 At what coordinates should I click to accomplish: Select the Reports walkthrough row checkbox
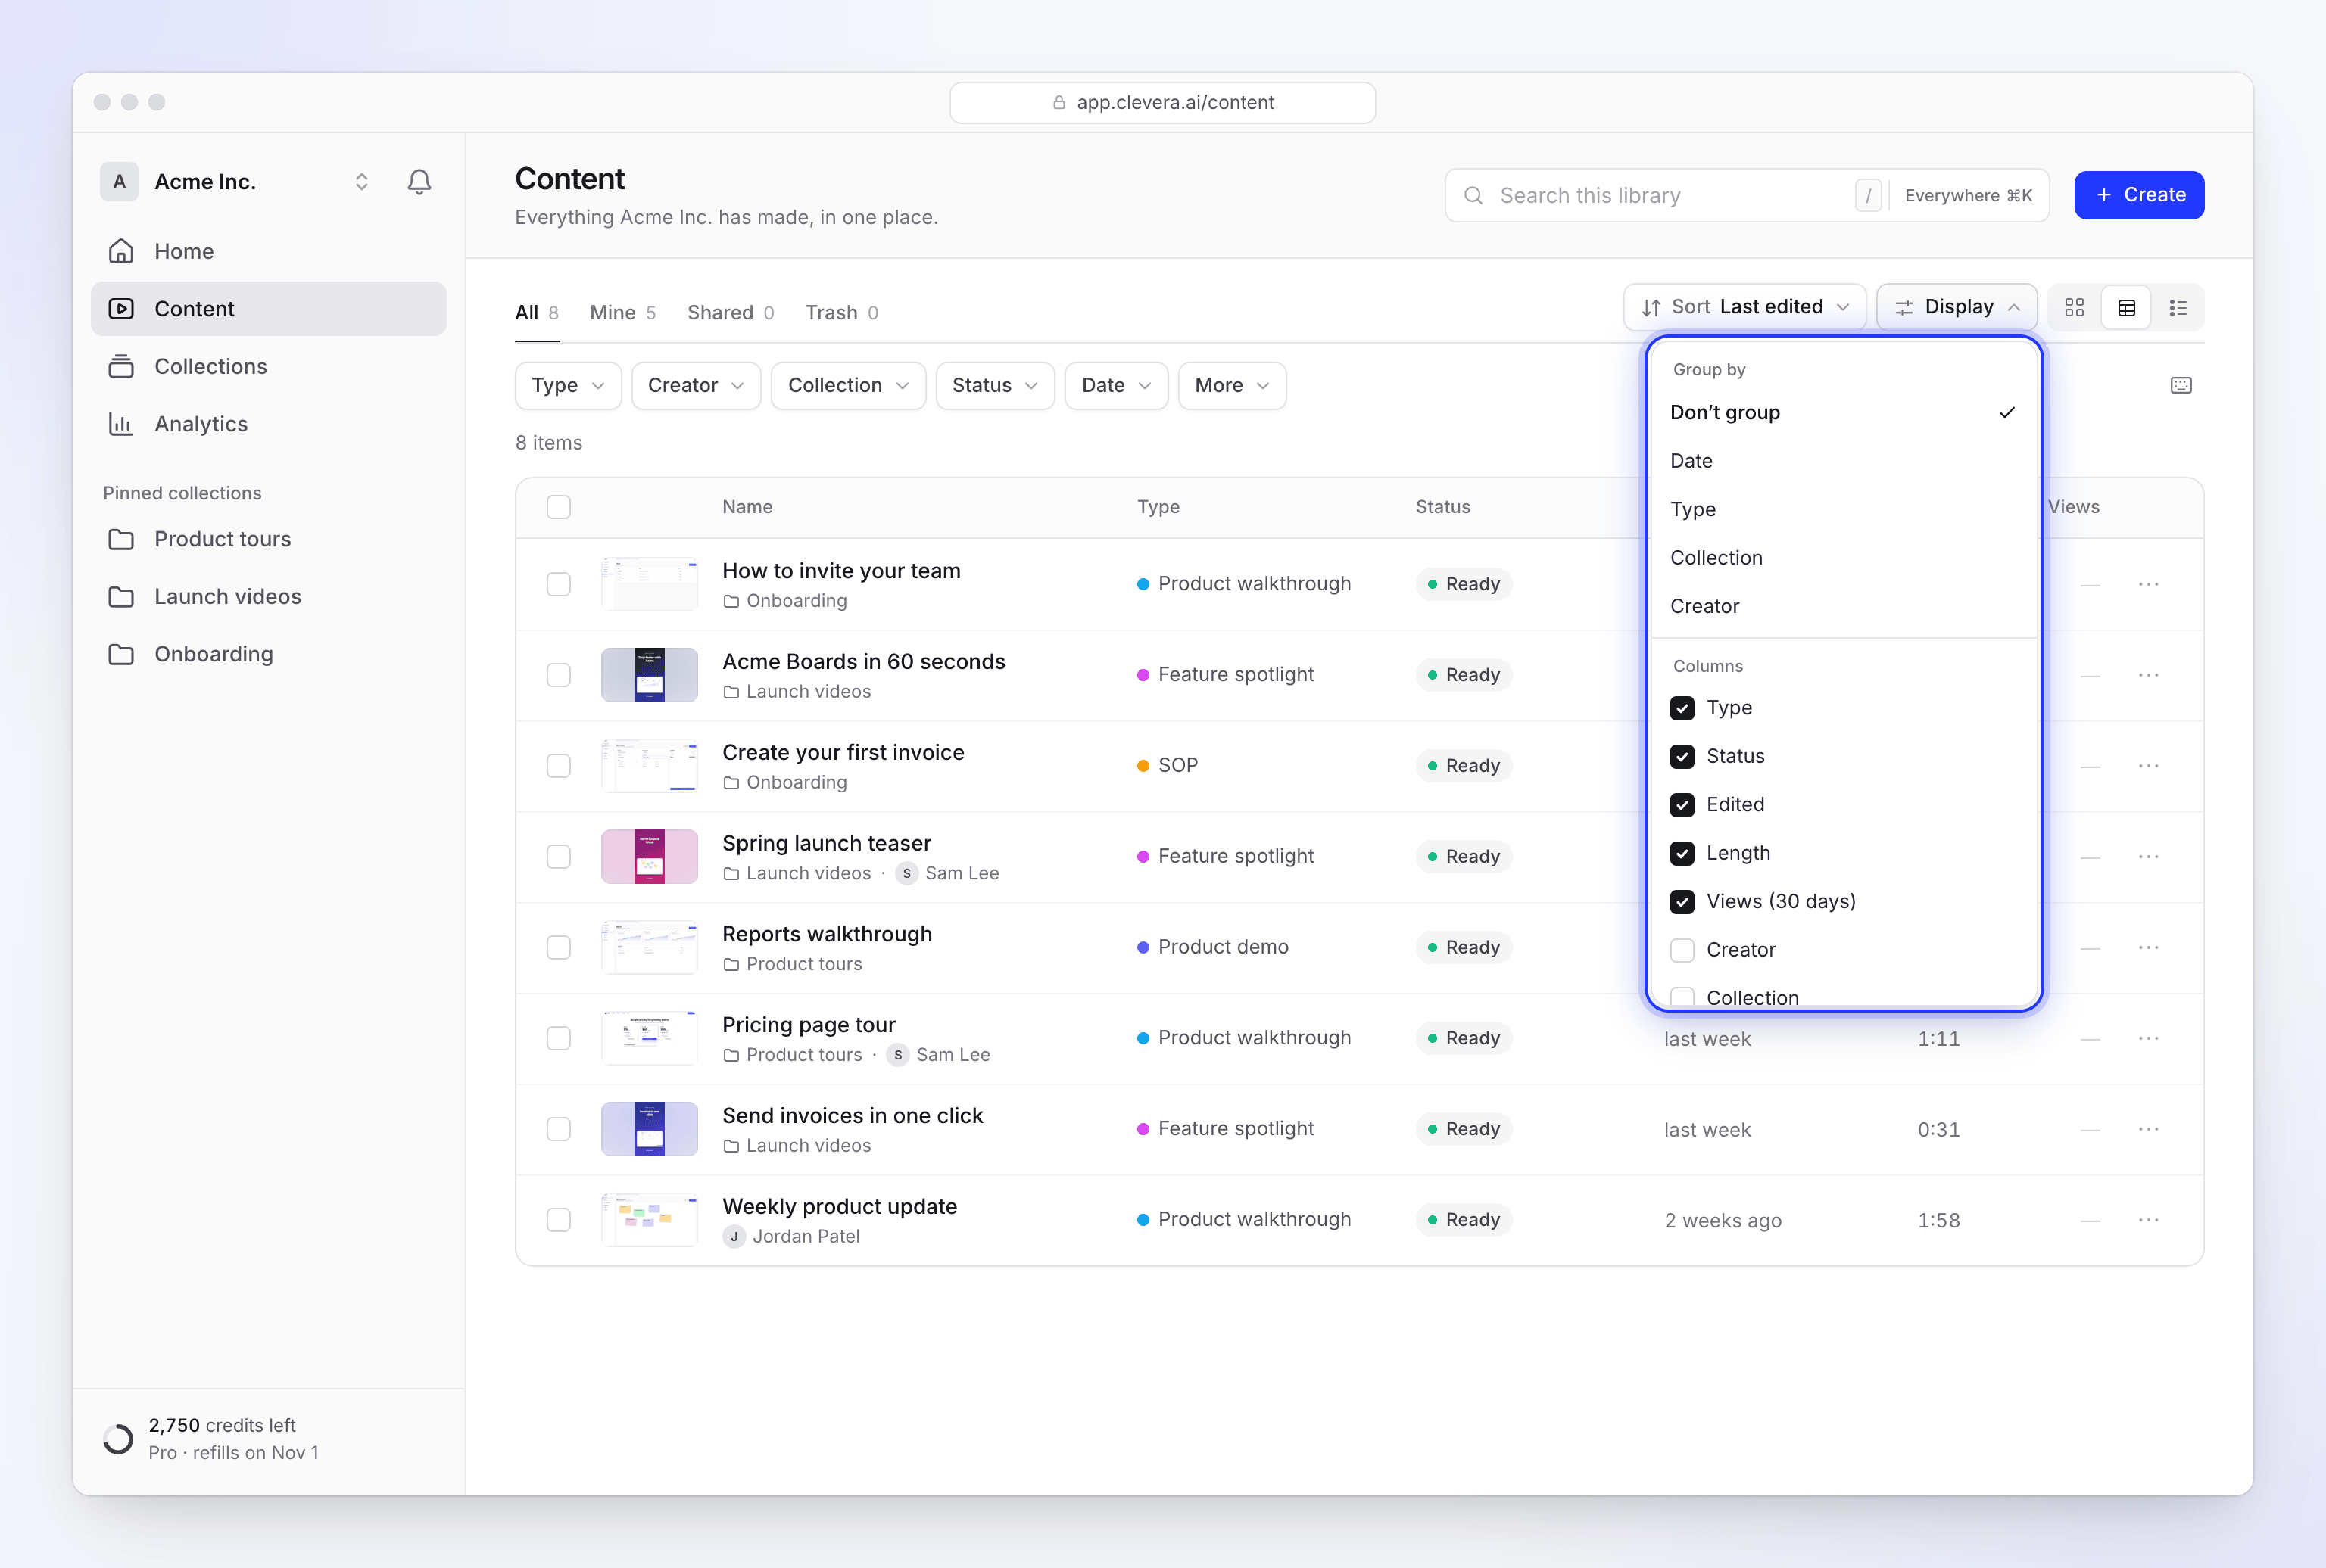click(560, 947)
